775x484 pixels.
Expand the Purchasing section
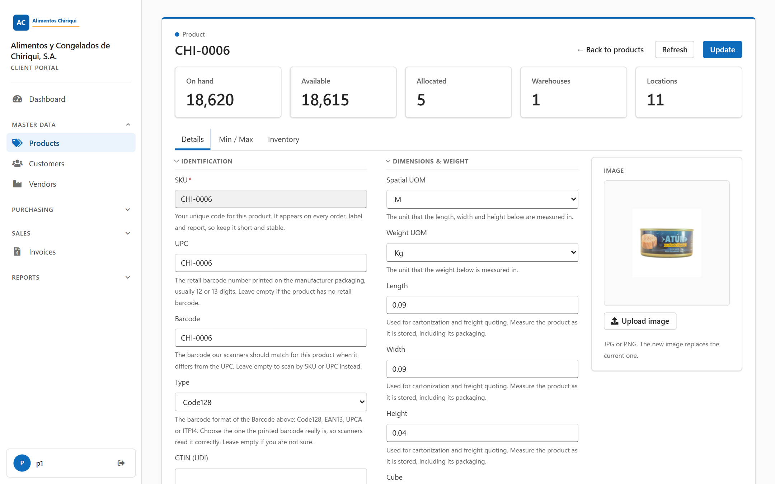point(128,209)
